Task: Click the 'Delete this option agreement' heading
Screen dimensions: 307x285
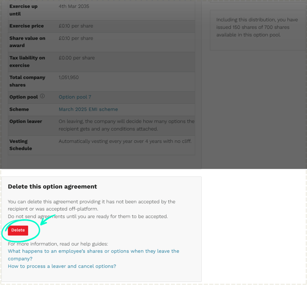Action: 52,186
